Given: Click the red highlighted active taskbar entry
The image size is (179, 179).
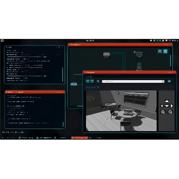Looking at the screenshot, I should click(x=80, y=138).
